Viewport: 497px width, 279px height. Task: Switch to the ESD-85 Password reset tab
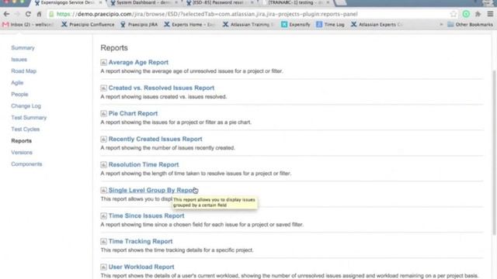(219, 3)
